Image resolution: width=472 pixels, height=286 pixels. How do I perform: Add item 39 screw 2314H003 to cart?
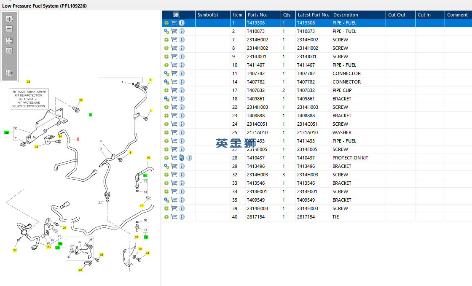pyautogui.click(x=174, y=208)
